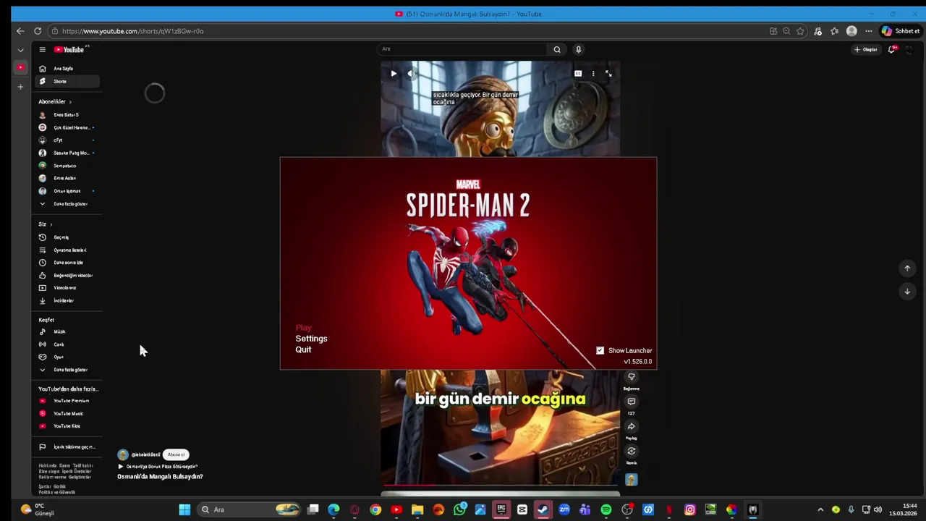The width and height of the screenshot is (926, 521).
Task: Start voice search with microphone icon
Action: (x=578, y=49)
